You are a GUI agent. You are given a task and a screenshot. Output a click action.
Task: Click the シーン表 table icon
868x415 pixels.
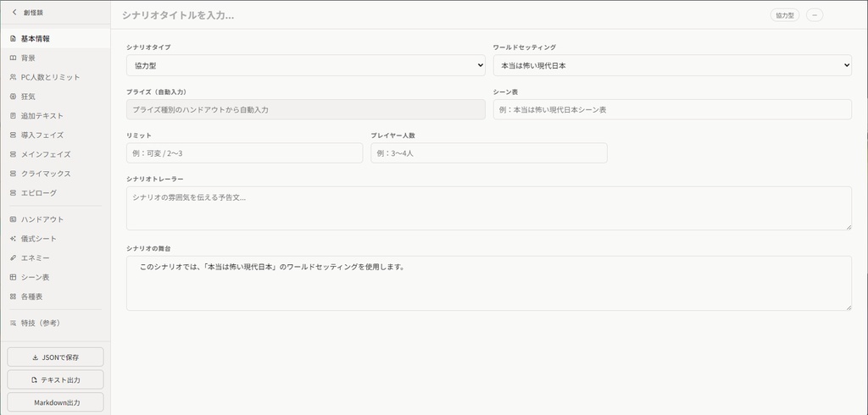pyautogui.click(x=13, y=277)
